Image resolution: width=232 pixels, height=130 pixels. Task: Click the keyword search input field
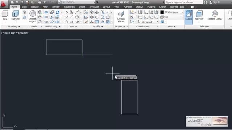184,2
